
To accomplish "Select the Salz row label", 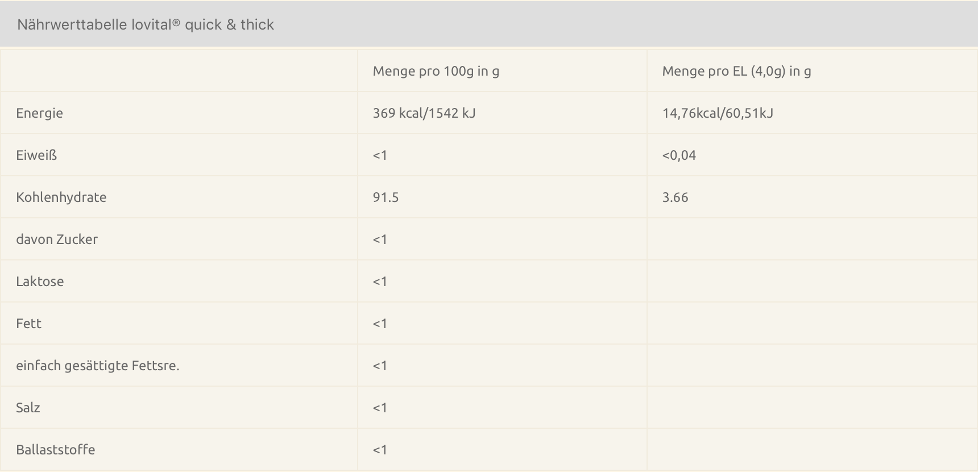I will pyautogui.click(x=28, y=408).
